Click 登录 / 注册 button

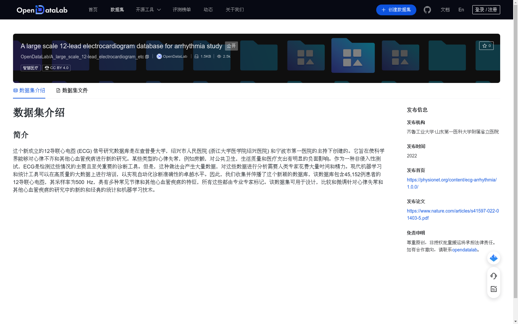point(486,10)
